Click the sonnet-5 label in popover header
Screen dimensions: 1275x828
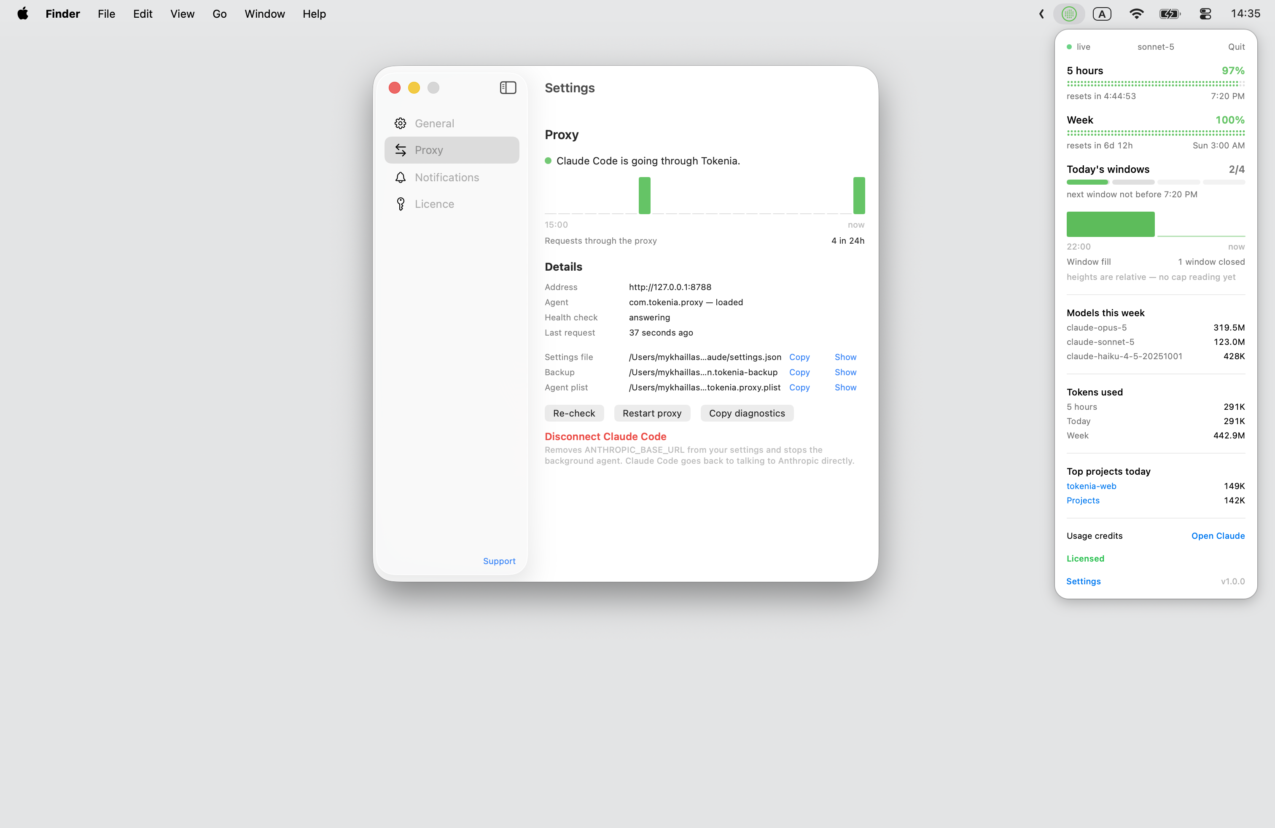1156,47
